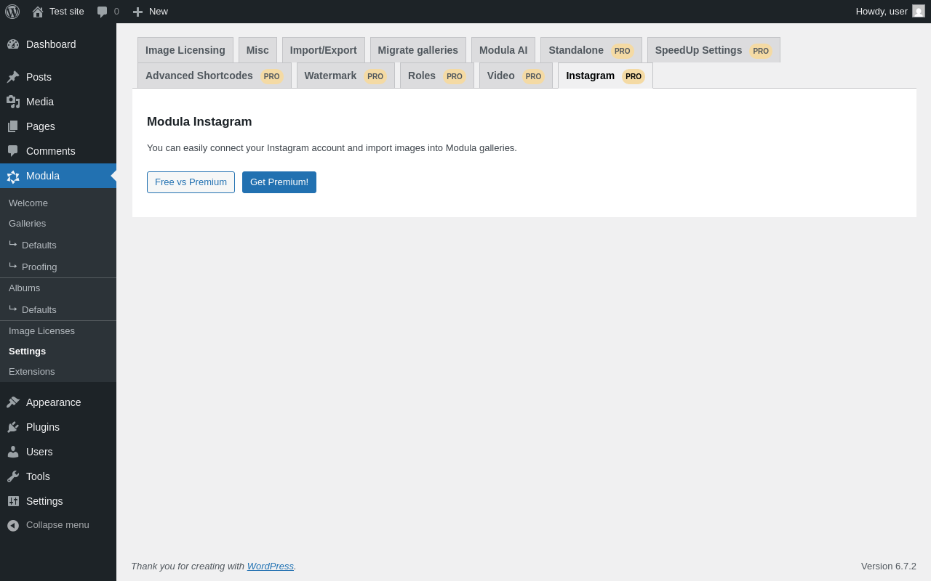931x581 pixels.
Task: Click the Plugins menu label
Action: point(43,427)
